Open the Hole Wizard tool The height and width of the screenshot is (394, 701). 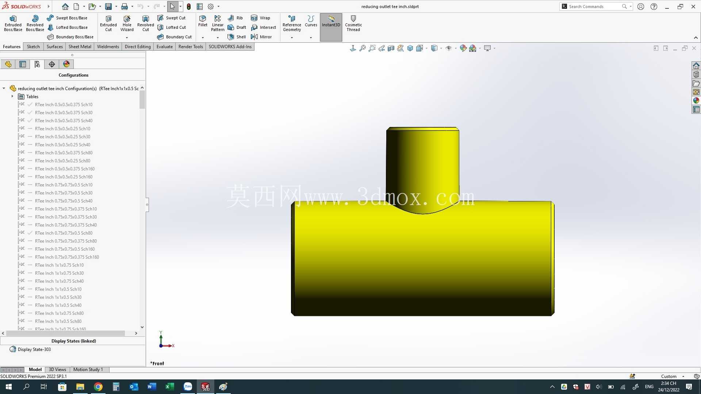pyautogui.click(x=127, y=23)
